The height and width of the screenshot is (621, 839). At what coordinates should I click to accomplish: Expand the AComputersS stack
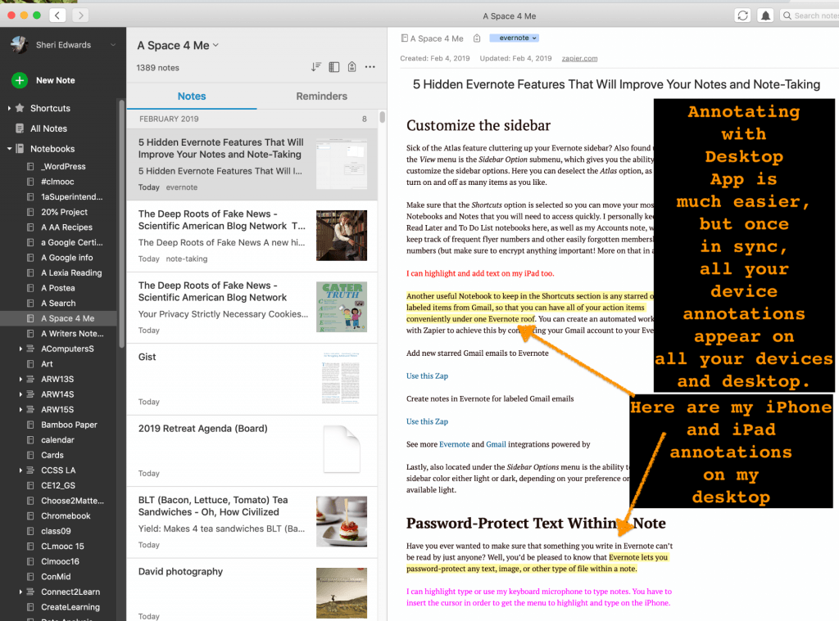(20, 349)
